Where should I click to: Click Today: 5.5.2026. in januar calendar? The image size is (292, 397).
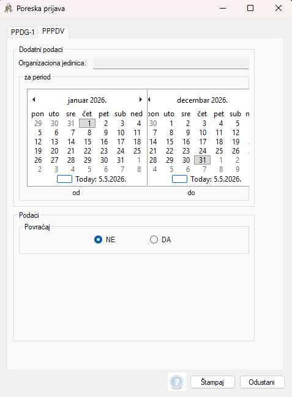point(101,179)
